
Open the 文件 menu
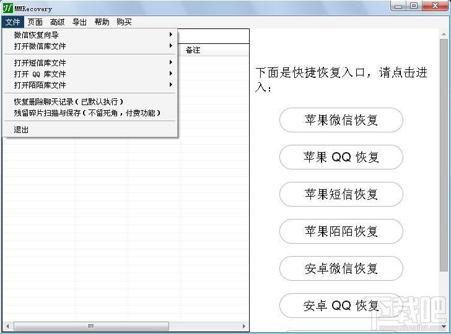[x=12, y=22]
